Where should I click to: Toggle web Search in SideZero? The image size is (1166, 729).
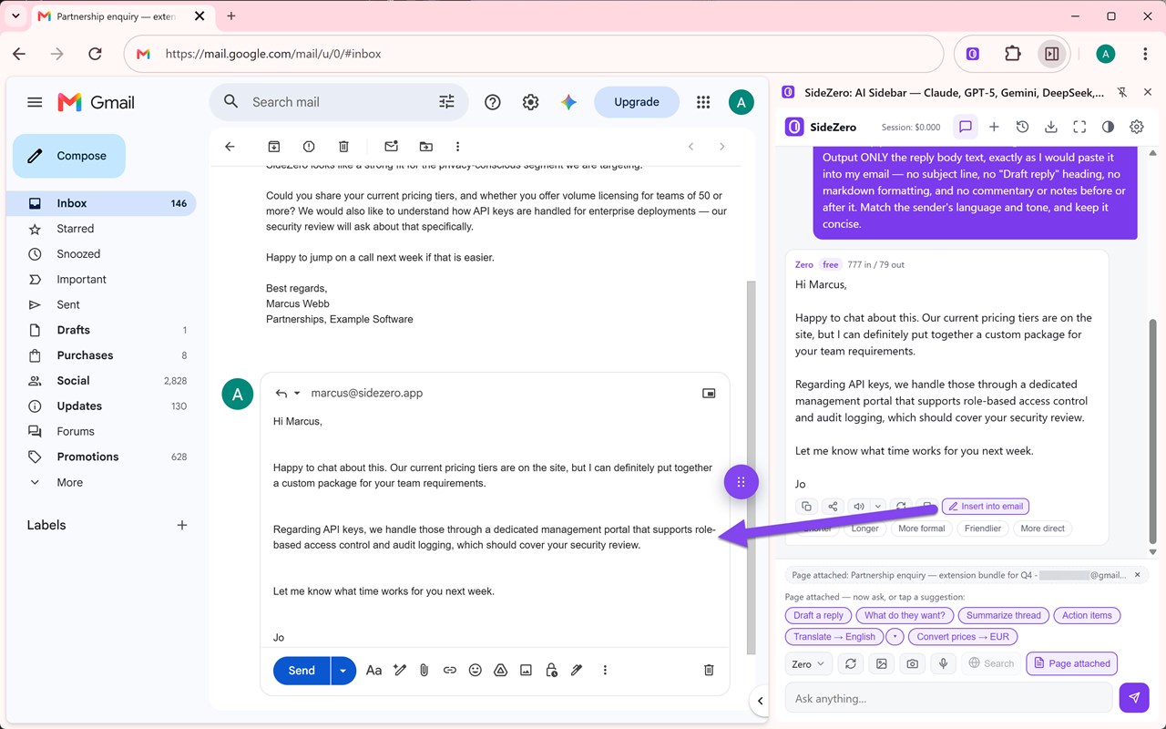point(991,663)
